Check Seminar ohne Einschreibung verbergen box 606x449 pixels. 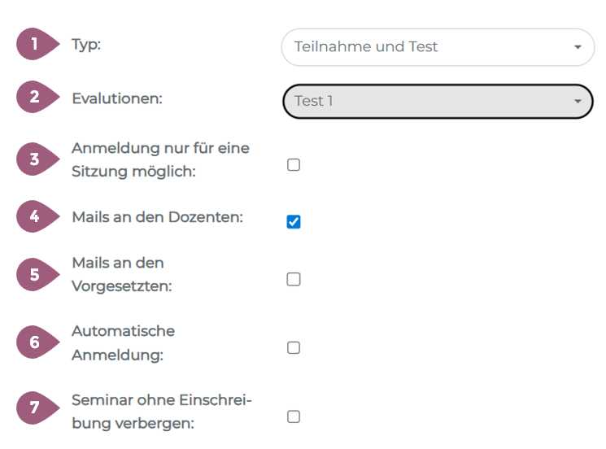click(x=294, y=416)
